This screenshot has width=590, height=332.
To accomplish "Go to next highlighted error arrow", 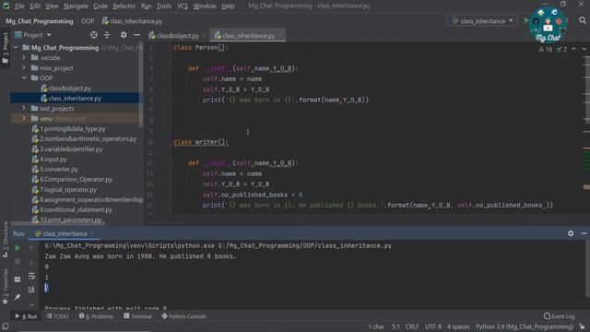I will click(584, 49).
